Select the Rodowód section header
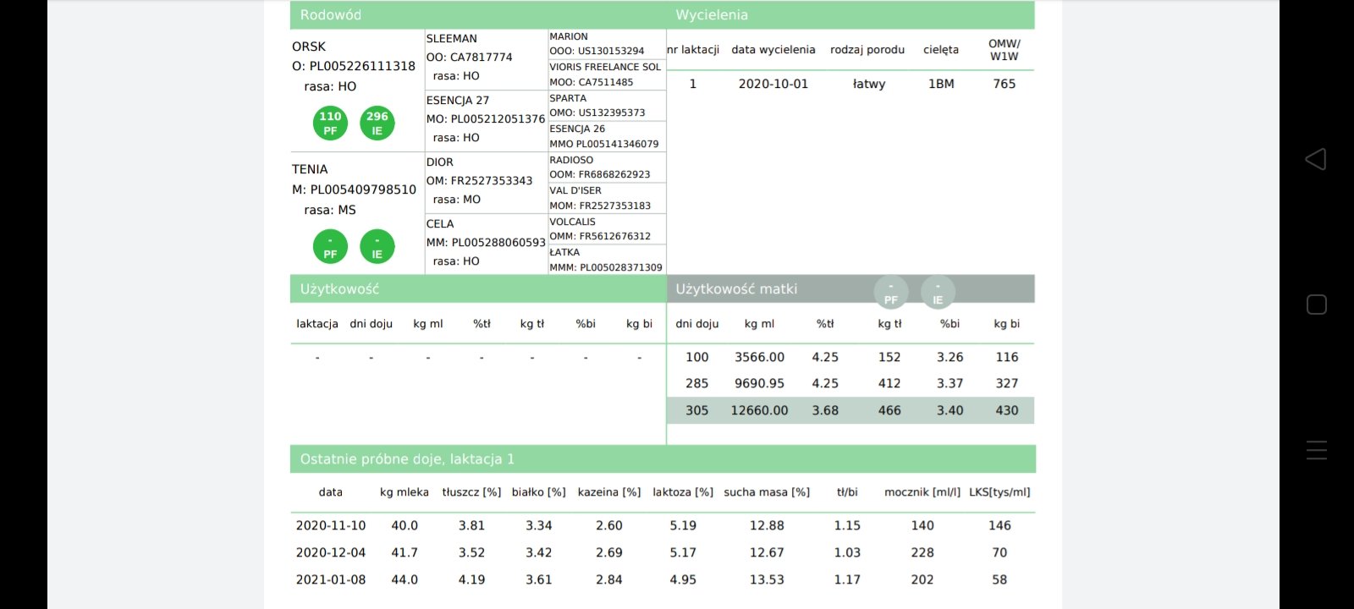Viewport: 1354px width, 609px height. [331, 15]
